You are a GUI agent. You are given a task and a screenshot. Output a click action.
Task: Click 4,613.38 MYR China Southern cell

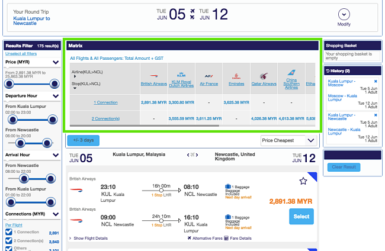(x=291, y=119)
